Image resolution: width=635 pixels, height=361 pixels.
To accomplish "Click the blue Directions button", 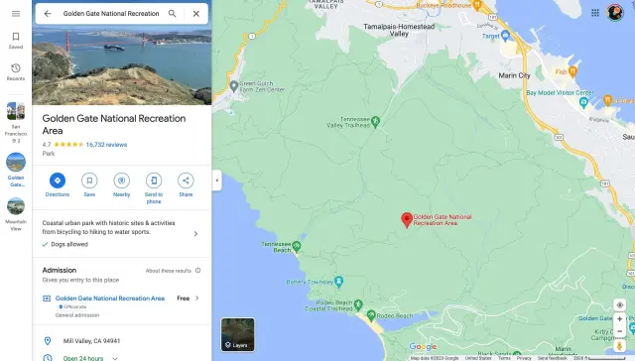I will (x=58, y=180).
